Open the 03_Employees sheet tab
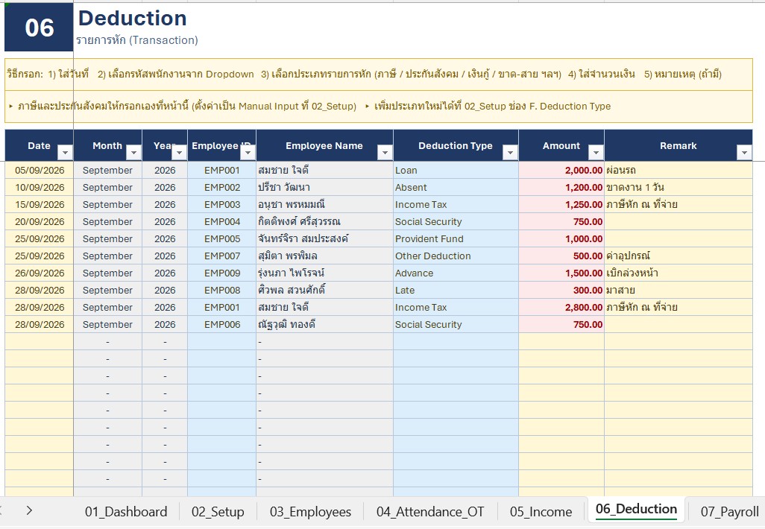This screenshot has width=765, height=529. [310, 511]
